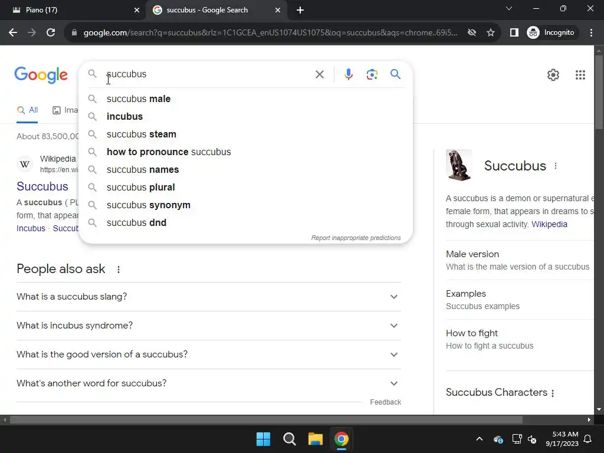Pick suggestion succubus synonym

point(245,205)
